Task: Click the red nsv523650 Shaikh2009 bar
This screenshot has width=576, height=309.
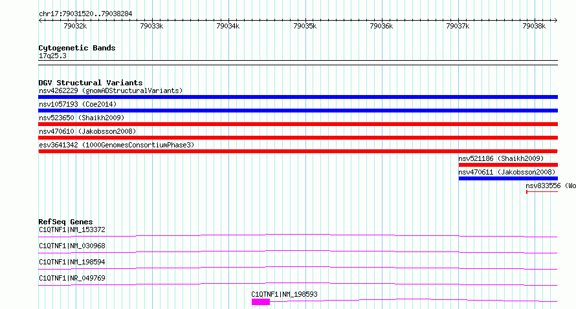Action: coord(298,124)
